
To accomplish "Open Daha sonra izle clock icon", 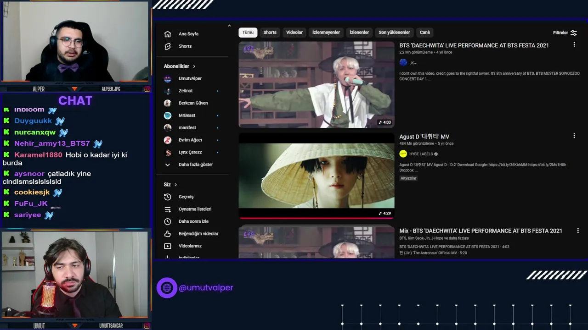I will (x=168, y=221).
